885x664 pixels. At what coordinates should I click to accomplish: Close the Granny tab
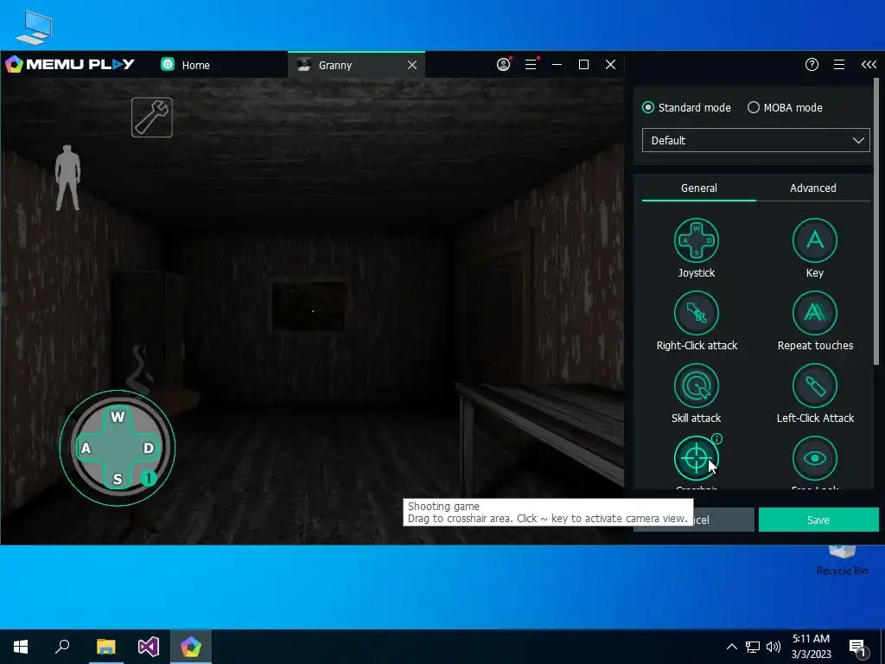[412, 65]
